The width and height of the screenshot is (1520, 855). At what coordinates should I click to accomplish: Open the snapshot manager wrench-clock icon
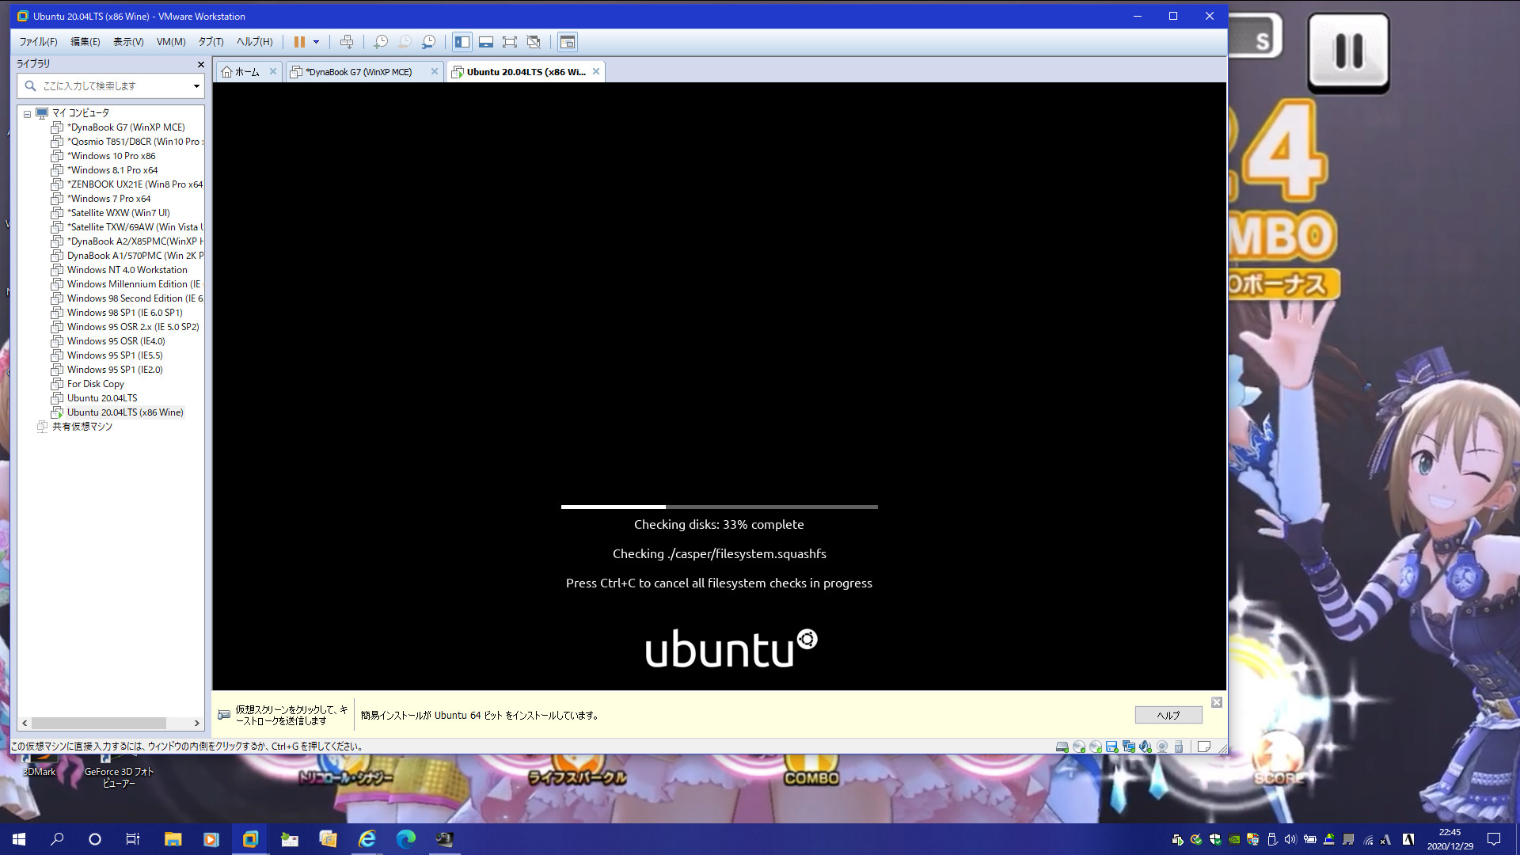coord(428,42)
